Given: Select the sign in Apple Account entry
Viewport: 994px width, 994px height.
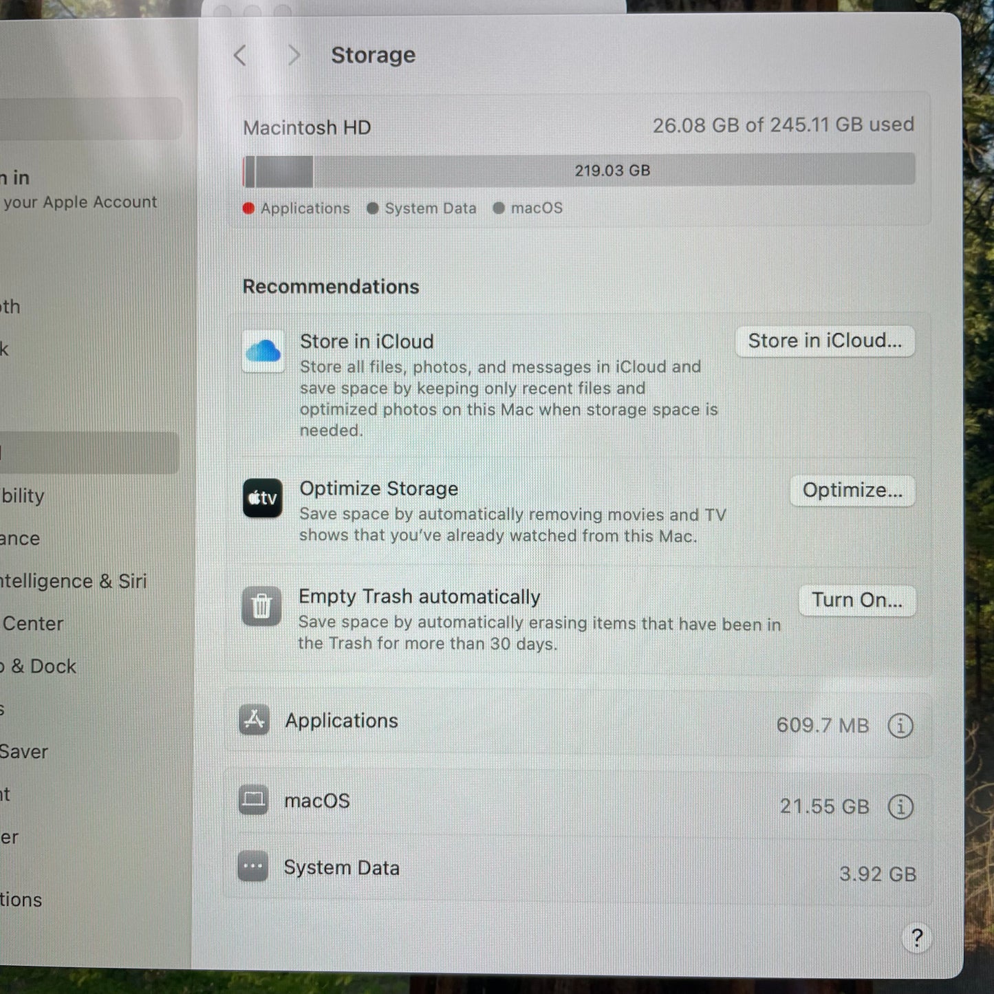Looking at the screenshot, I should 79,189.
